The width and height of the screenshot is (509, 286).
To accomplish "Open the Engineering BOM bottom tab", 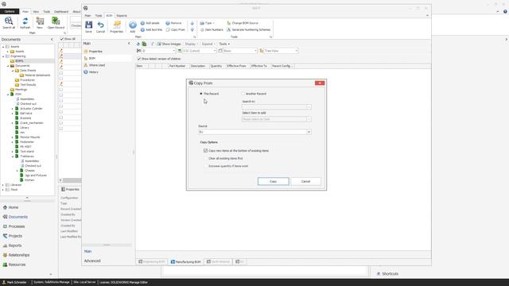I will (x=152, y=261).
